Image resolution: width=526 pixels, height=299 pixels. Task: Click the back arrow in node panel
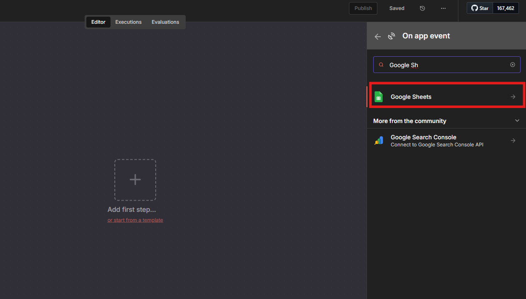(x=378, y=36)
